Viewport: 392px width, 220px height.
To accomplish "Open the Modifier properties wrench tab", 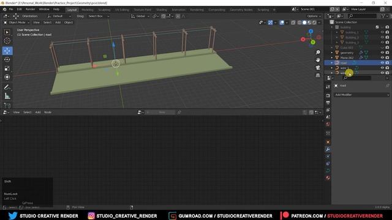I will pyautogui.click(x=328, y=149).
